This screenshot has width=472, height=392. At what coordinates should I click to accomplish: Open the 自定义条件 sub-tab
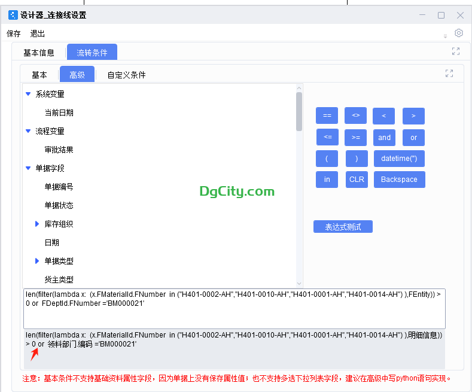[126, 75]
